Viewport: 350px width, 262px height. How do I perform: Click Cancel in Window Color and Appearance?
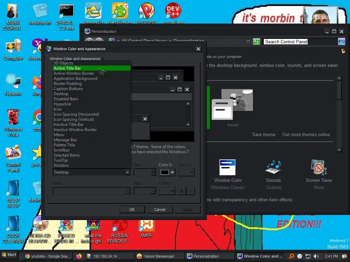tap(160, 209)
